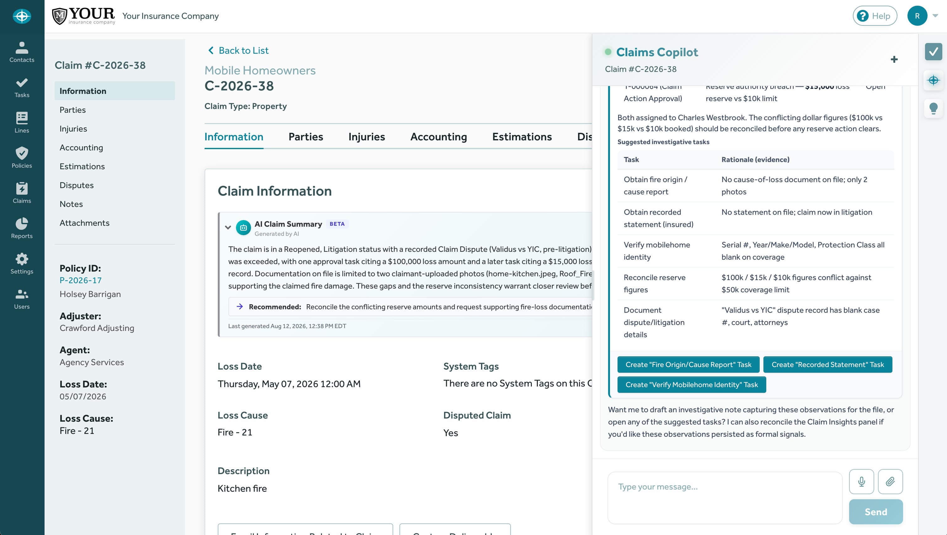
Task: Click the Claims Copilot green status dot
Action: pos(608,51)
